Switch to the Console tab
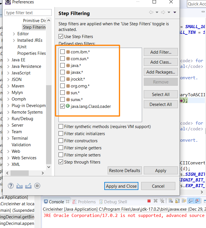The image size is (206, 228). [x=57, y=202]
